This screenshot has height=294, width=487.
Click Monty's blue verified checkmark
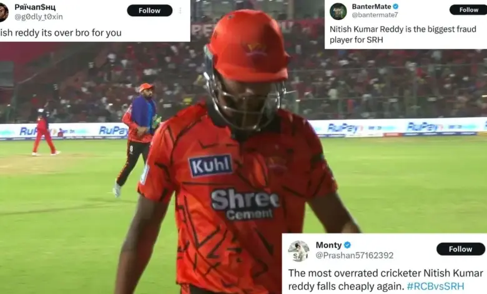[347, 245]
